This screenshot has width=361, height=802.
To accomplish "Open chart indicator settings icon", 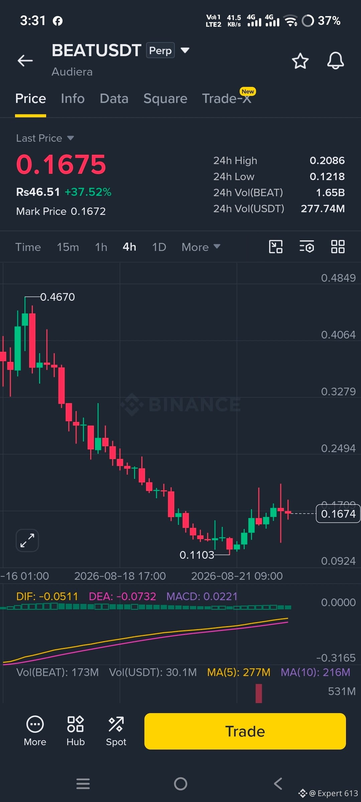I will 307,247.
